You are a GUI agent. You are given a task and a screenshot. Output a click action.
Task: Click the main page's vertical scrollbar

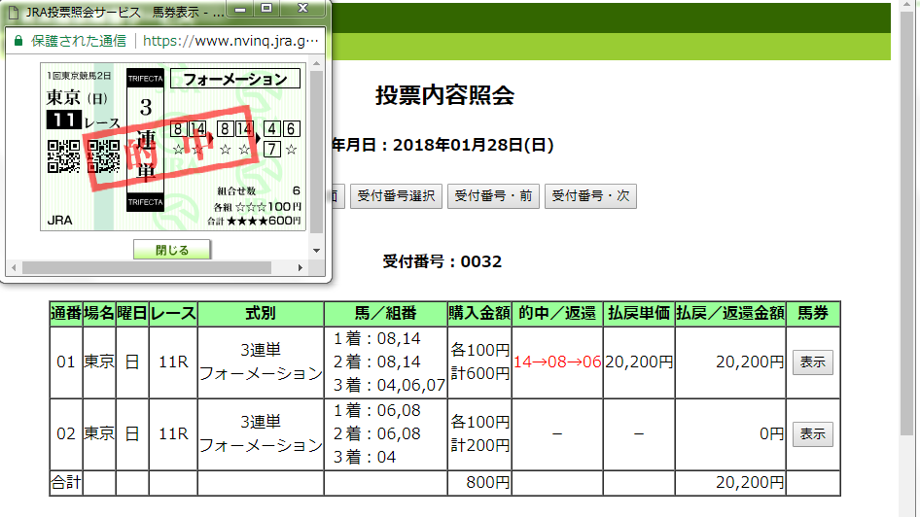[x=906, y=243]
